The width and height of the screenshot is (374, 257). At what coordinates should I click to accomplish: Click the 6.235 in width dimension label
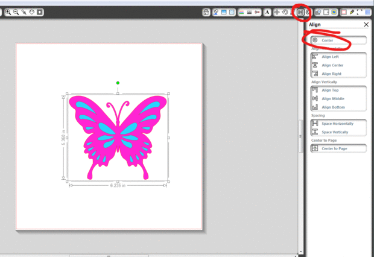118,185
